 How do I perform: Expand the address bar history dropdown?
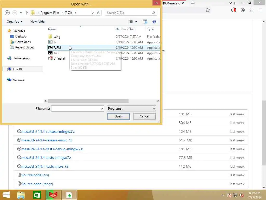92,13
